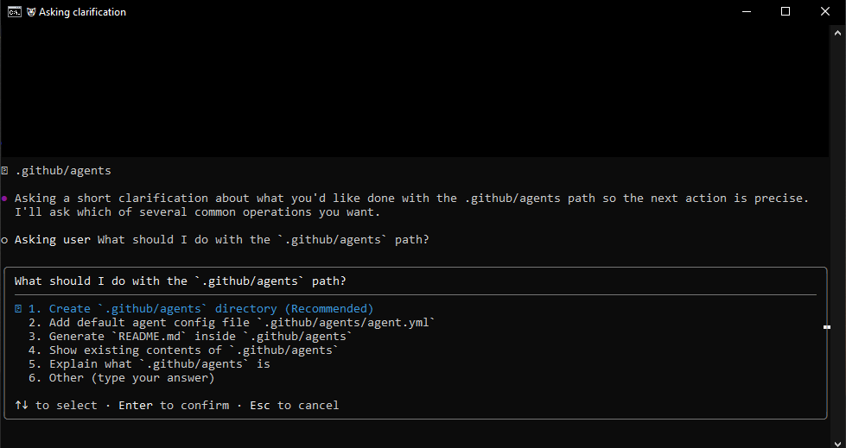Click the command prompt icon in title bar
The width and height of the screenshot is (846, 448).
(x=15, y=12)
